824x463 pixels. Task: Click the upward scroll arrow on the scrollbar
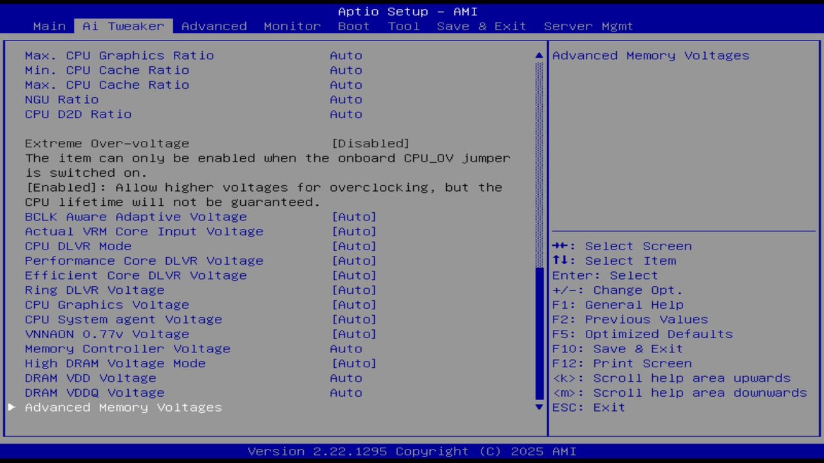(x=538, y=55)
